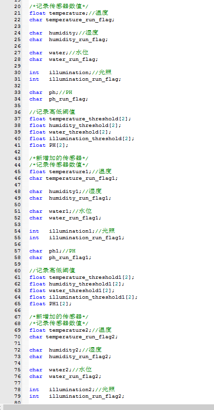This screenshot has height=410, width=214.
Task: Click 'float temperature_threshold1[2];' on line 61
Action: 82,277
